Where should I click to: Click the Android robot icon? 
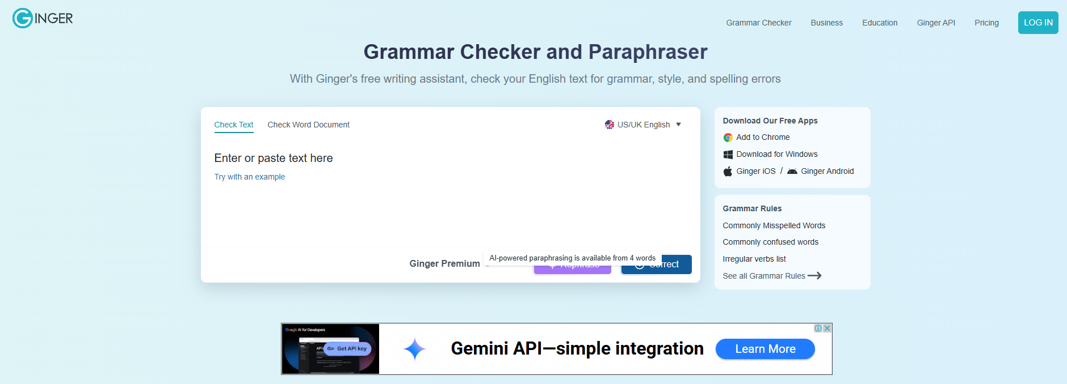click(x=792, y=171)
